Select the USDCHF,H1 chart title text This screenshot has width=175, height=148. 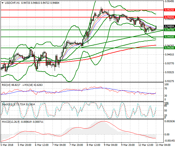pyautogui.click(x=12, y=3)
